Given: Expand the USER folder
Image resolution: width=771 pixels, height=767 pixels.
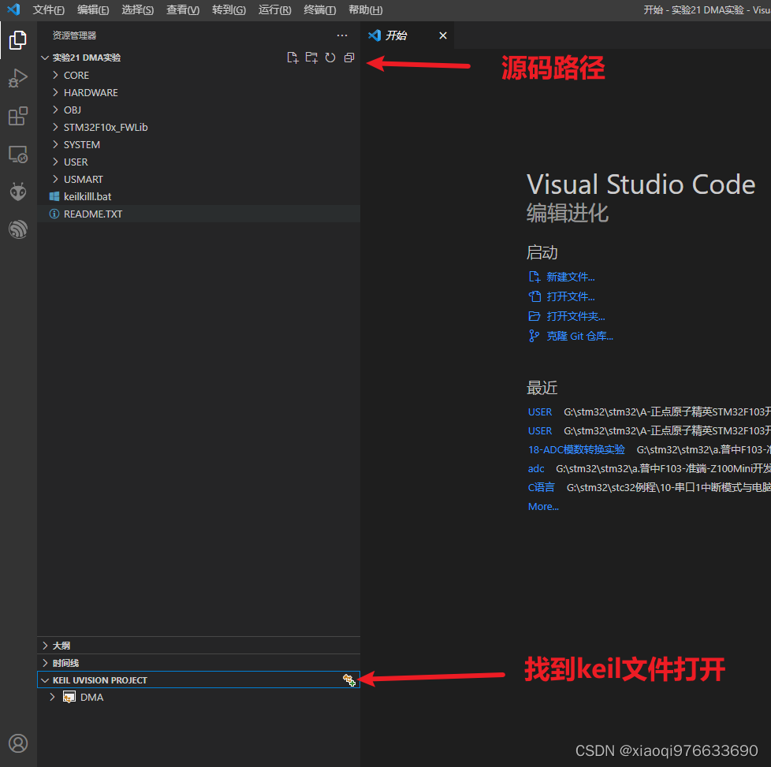Looking at the screenshot, I should (x=199, y=162).
